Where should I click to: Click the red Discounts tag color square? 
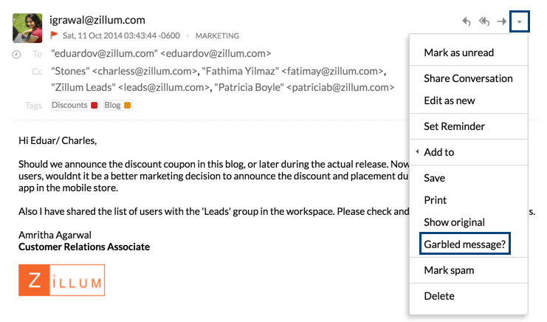pos(94,106)
